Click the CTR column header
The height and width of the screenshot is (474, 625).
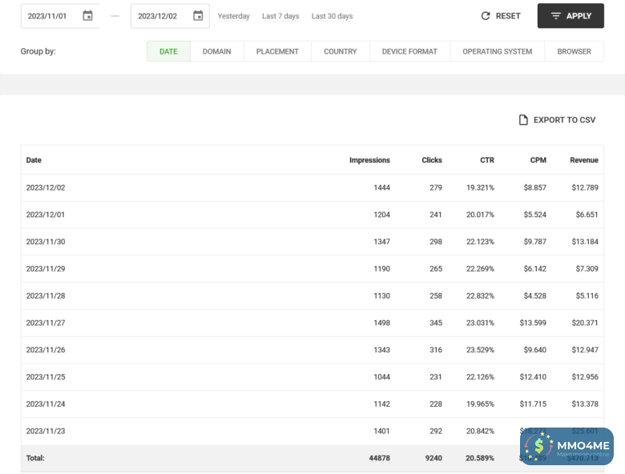[x=487, y=160]
